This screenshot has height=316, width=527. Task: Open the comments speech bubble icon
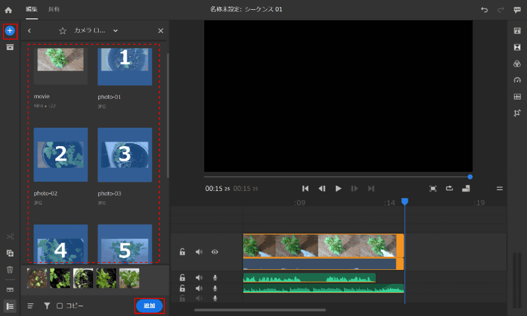point(517,10)
